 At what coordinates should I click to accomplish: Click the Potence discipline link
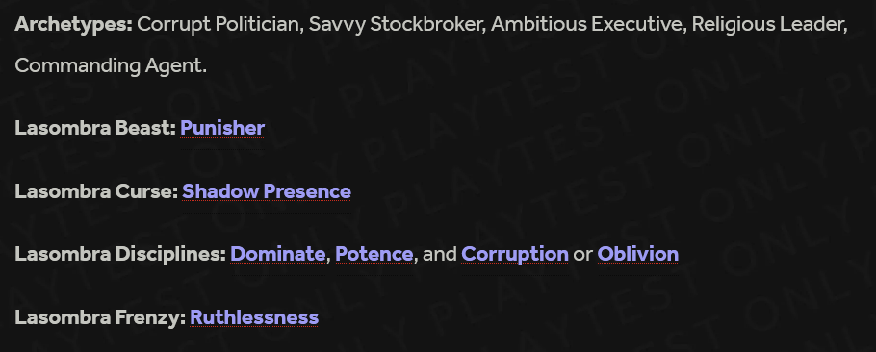click(x=374, y=254)
